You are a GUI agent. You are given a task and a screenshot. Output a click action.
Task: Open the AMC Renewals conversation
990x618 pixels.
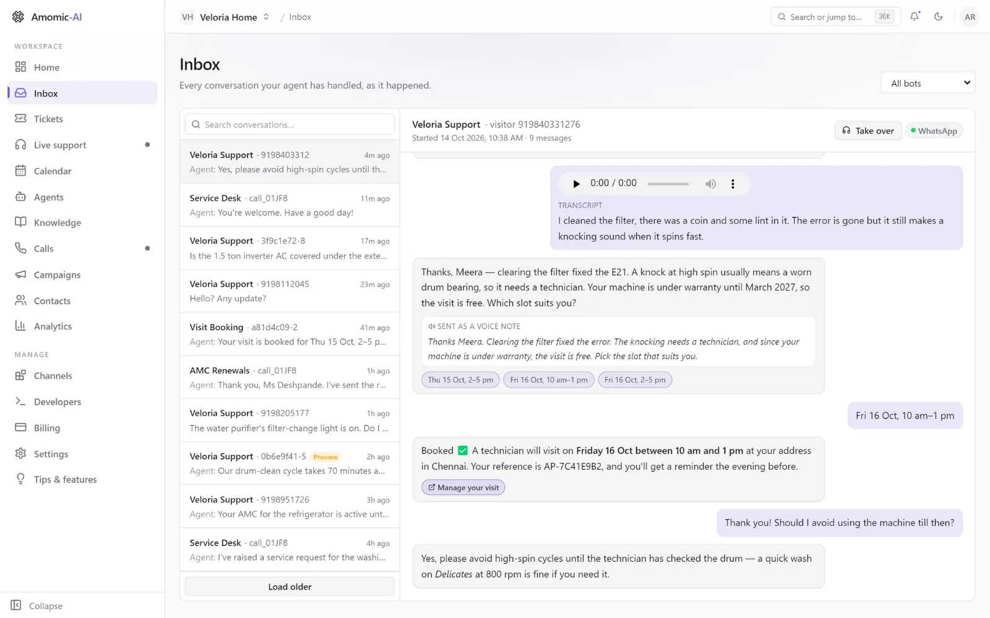(290, 378)
